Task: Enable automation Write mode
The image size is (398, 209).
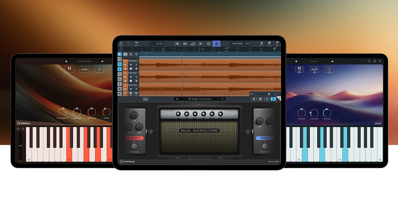Action: (260, 99)
